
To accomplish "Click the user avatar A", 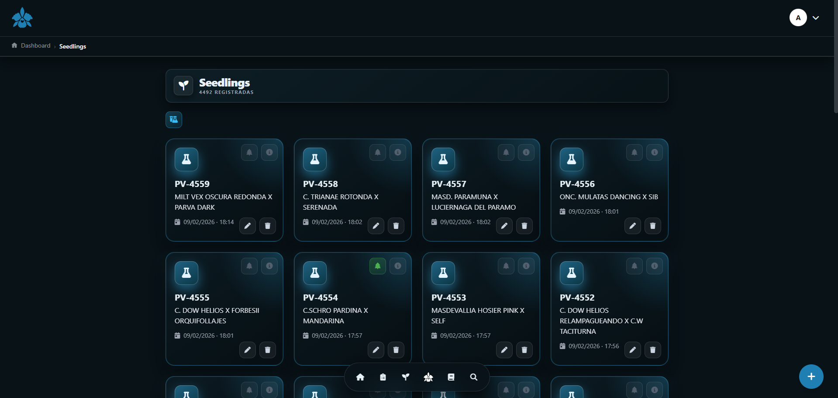I will (798, 18).
